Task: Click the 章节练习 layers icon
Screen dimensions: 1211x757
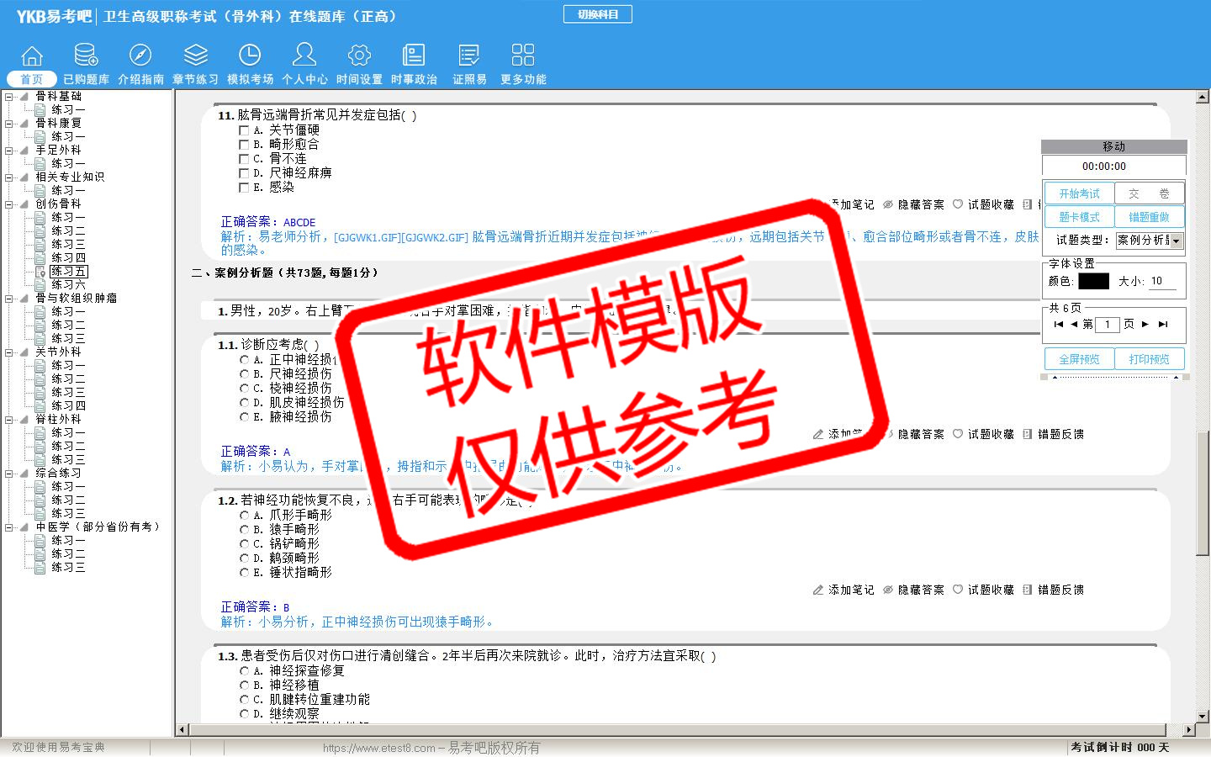Action: pos(195,56)
